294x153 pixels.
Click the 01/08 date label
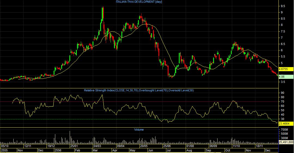coord(190,146)
